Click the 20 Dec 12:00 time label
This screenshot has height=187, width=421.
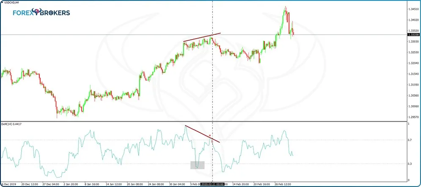pos(29,184)
